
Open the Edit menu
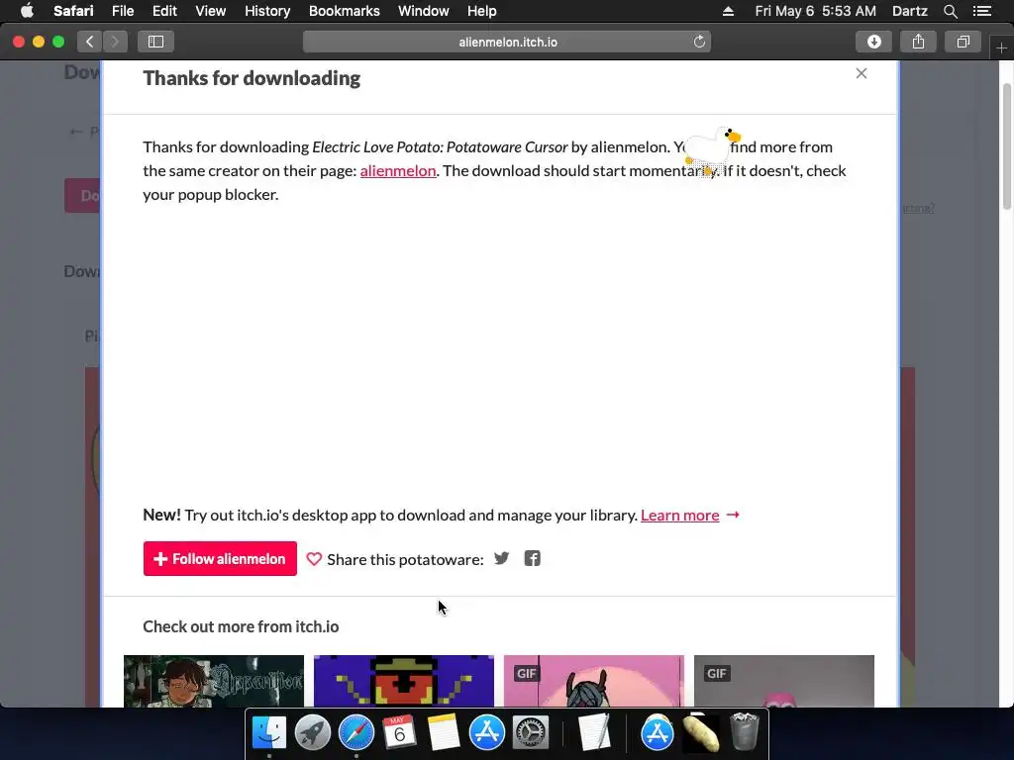[164, 11]
